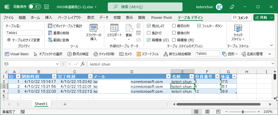Enable First Column (最初の列)
Viewport: 278px width, 115px height.
174,26
